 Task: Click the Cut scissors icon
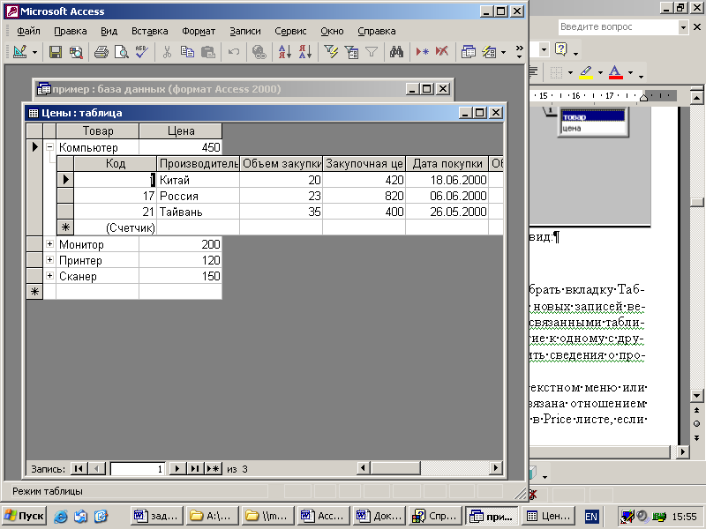[x=167, y=52]
